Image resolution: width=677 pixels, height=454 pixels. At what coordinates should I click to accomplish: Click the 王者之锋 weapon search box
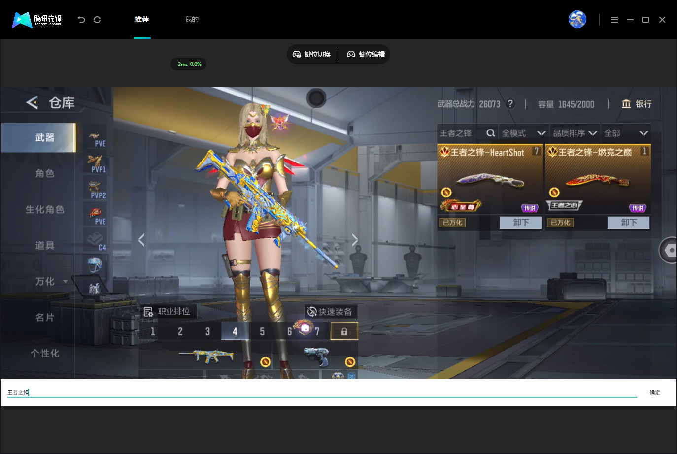pos(460,133)
